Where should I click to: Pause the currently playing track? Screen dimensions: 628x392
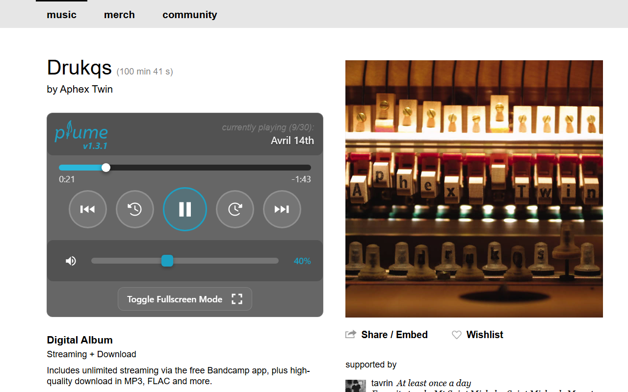tap(185, 209)
